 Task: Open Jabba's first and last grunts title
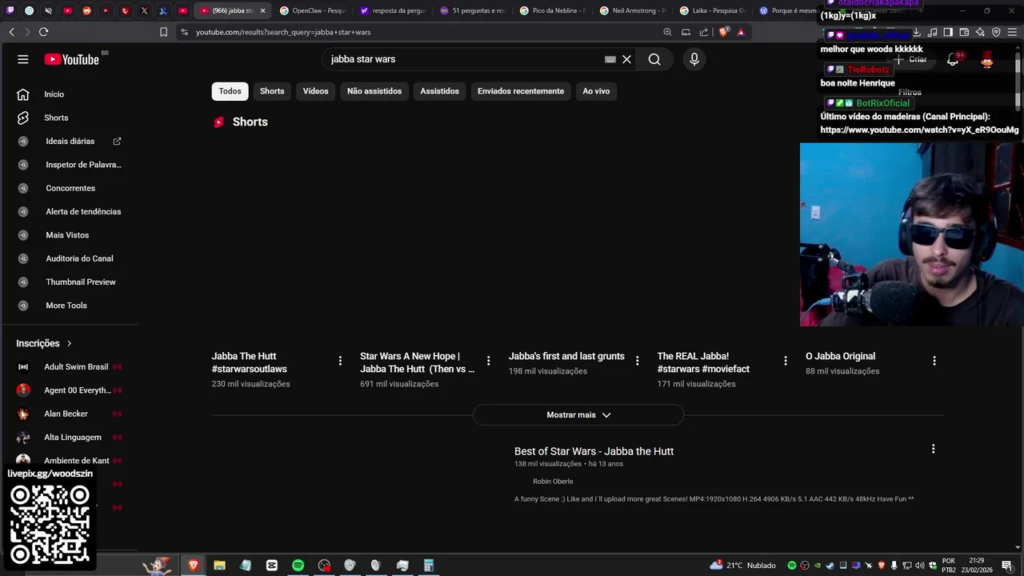(x=566, y=356)
